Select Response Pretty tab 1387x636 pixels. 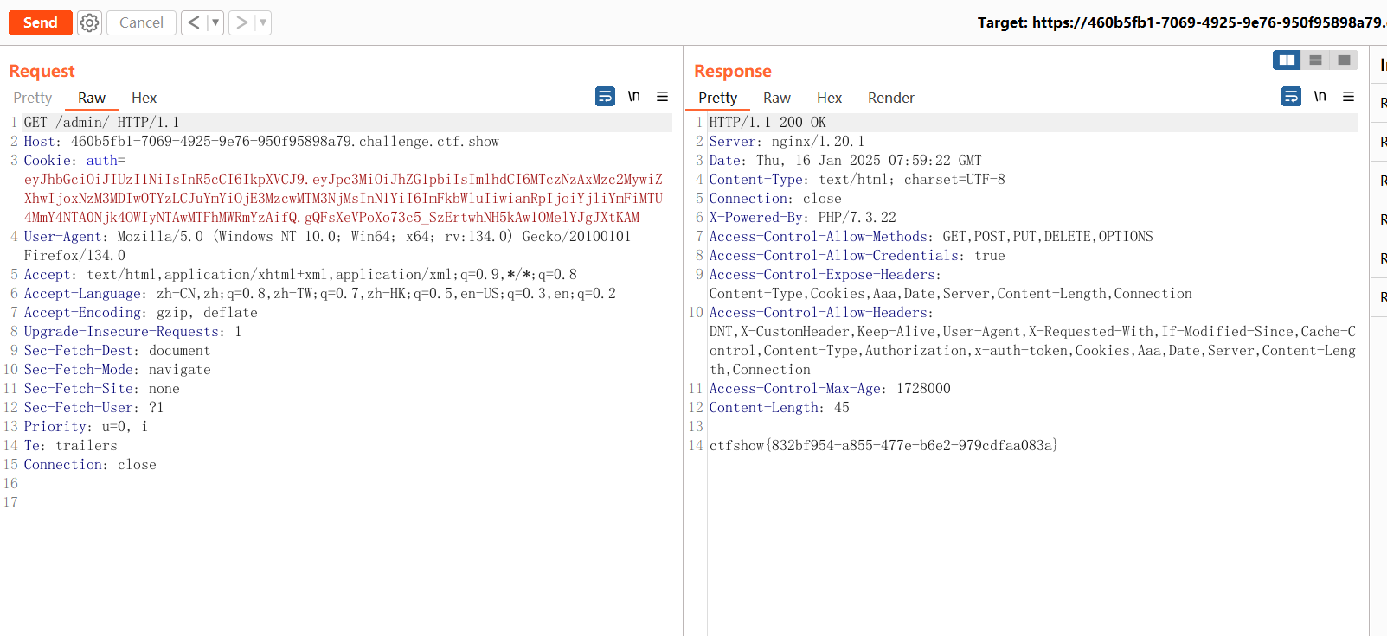click(x=718, y=98)
